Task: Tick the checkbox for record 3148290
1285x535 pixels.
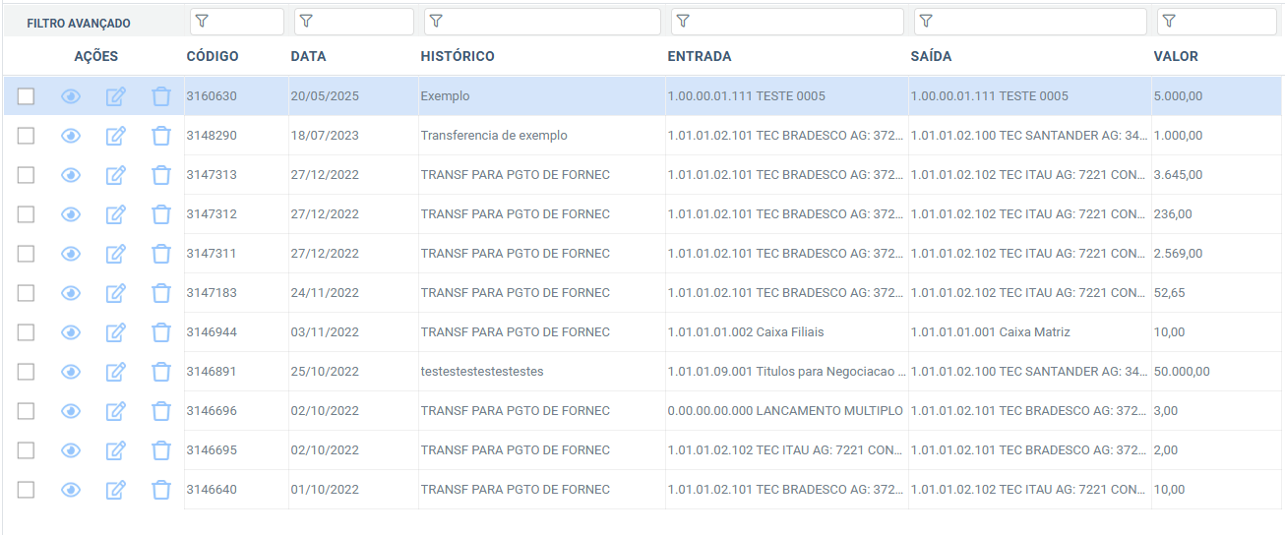Action: click(x=26, y=136)
